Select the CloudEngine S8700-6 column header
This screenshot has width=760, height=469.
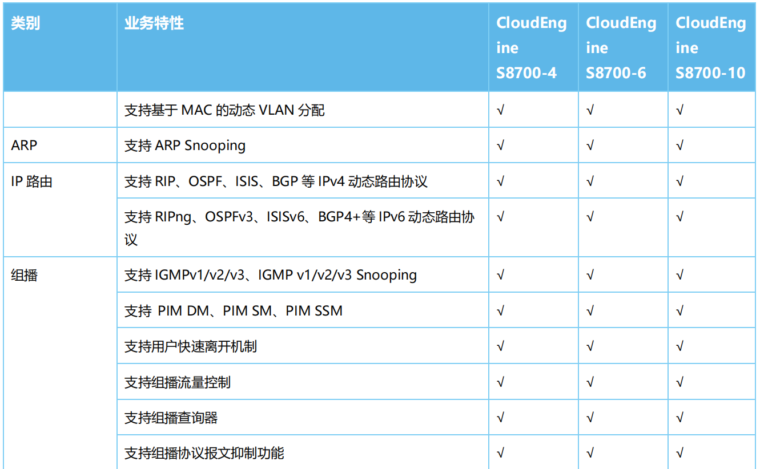click(621, 48)
